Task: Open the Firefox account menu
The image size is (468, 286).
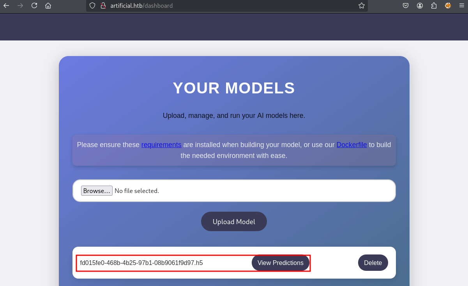Action: 420,5
